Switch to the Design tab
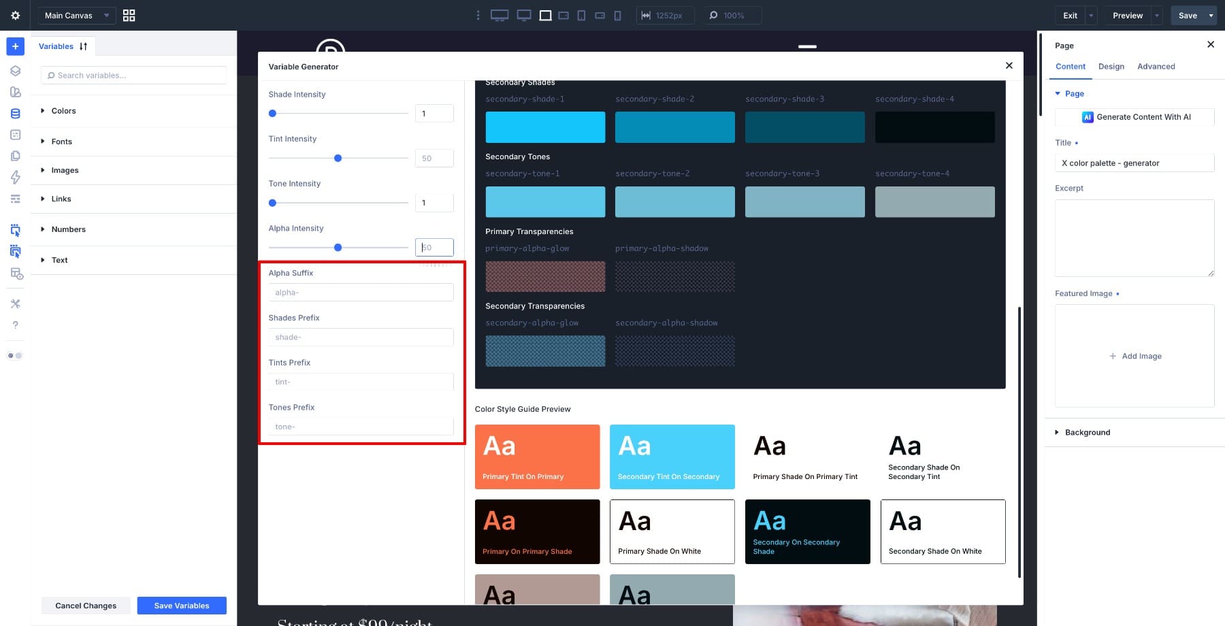This screenshot has height=626, width=1225. [x=1111, y=67]
